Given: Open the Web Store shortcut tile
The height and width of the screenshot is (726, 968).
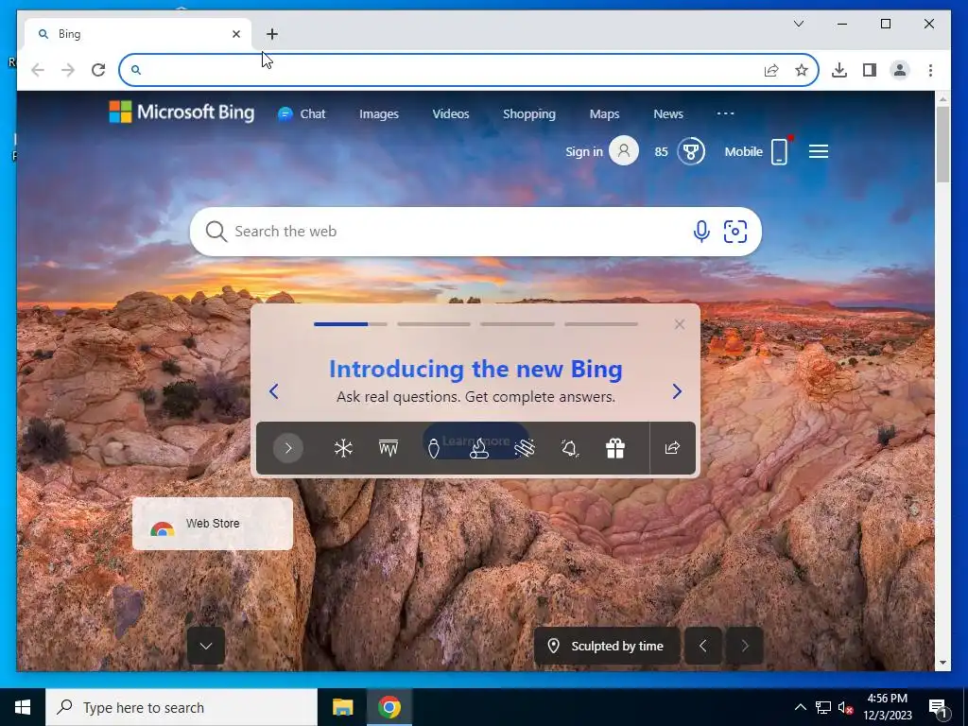Looking at the screenshot, I should [x=213, y=524].
